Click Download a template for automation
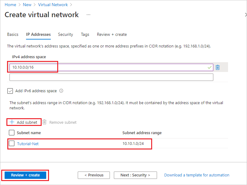The image size is (247, 185). [196, 175]
